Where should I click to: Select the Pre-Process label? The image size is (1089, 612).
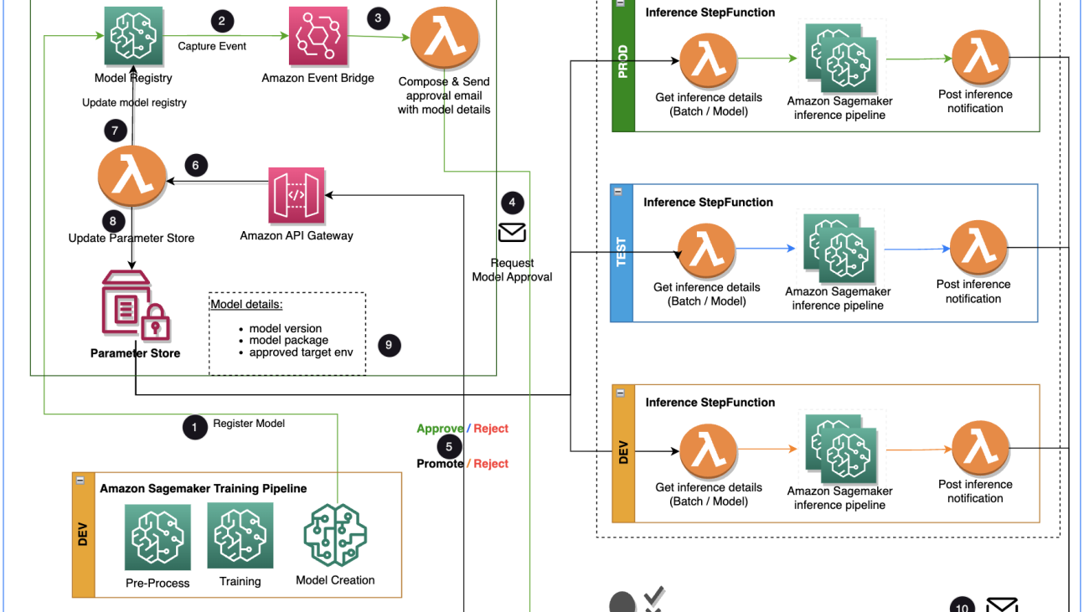click(157, 584)
